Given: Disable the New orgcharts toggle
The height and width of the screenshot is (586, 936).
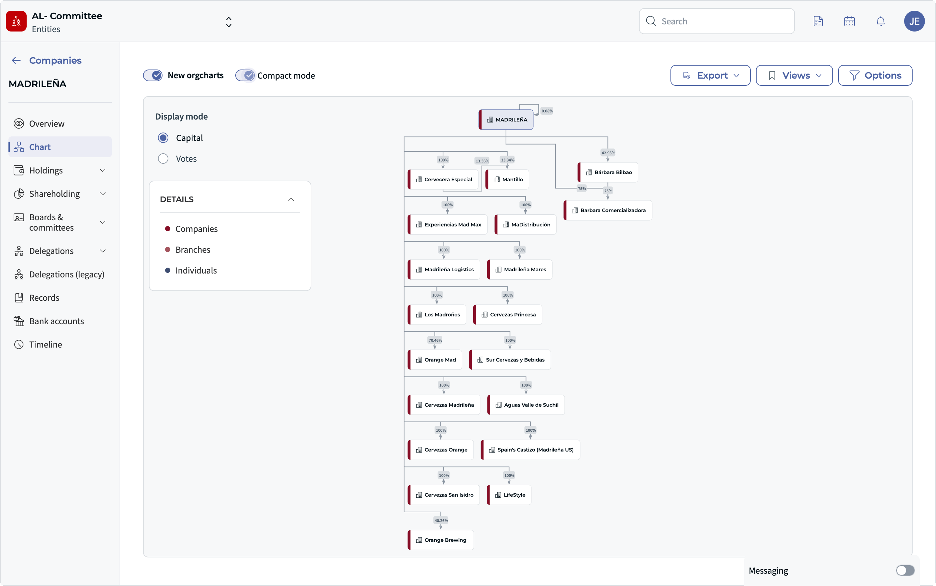Looking at the screenshot, I should pos(153,75).
